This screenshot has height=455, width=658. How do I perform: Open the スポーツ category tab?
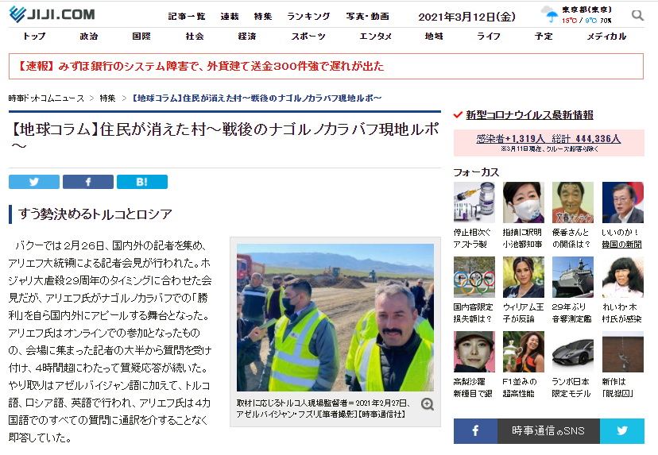click(308, 37)
